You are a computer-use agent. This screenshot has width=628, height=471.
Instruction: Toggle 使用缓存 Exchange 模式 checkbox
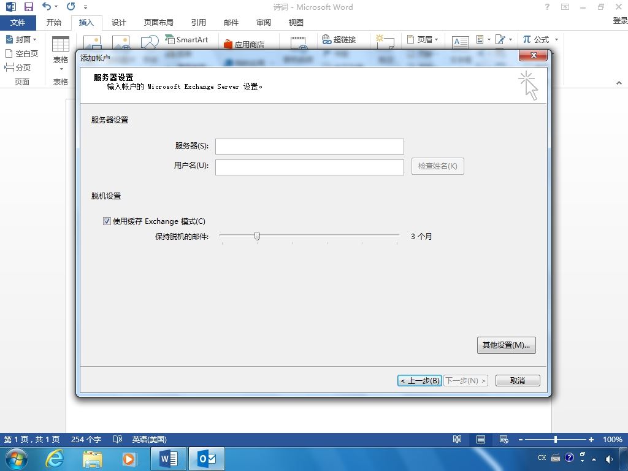click(107, 221)
